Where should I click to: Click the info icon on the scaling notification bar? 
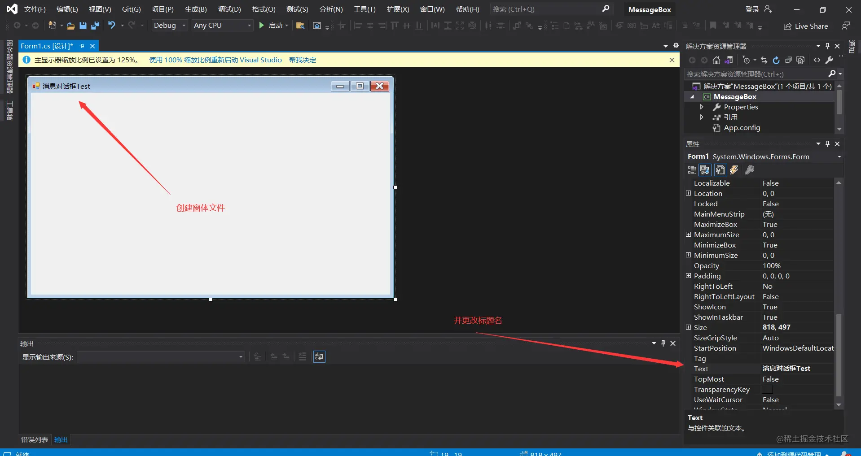tap(26, 60)
